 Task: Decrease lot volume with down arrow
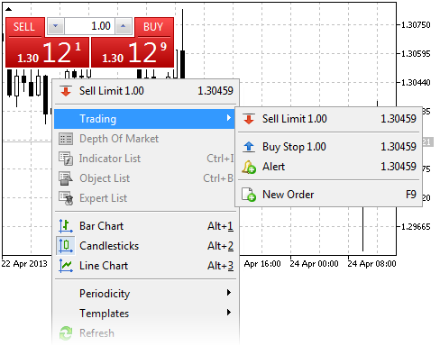coord(55,26)
